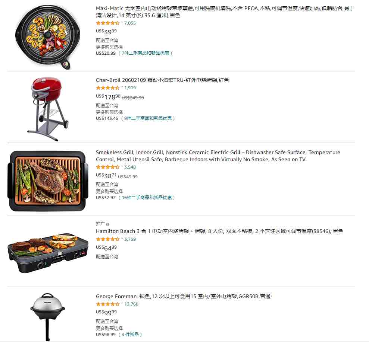Screen dimensions: 369x342
Task: Open the star rating of the Char-Broil grill
Action: [108, 88]
